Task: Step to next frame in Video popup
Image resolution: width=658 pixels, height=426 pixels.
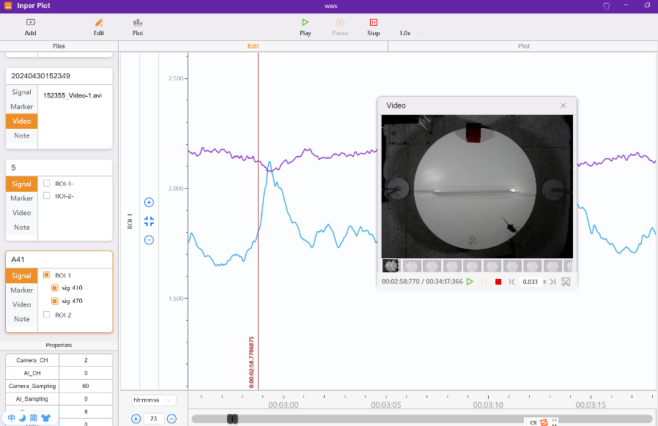Action: pos(552,282)
